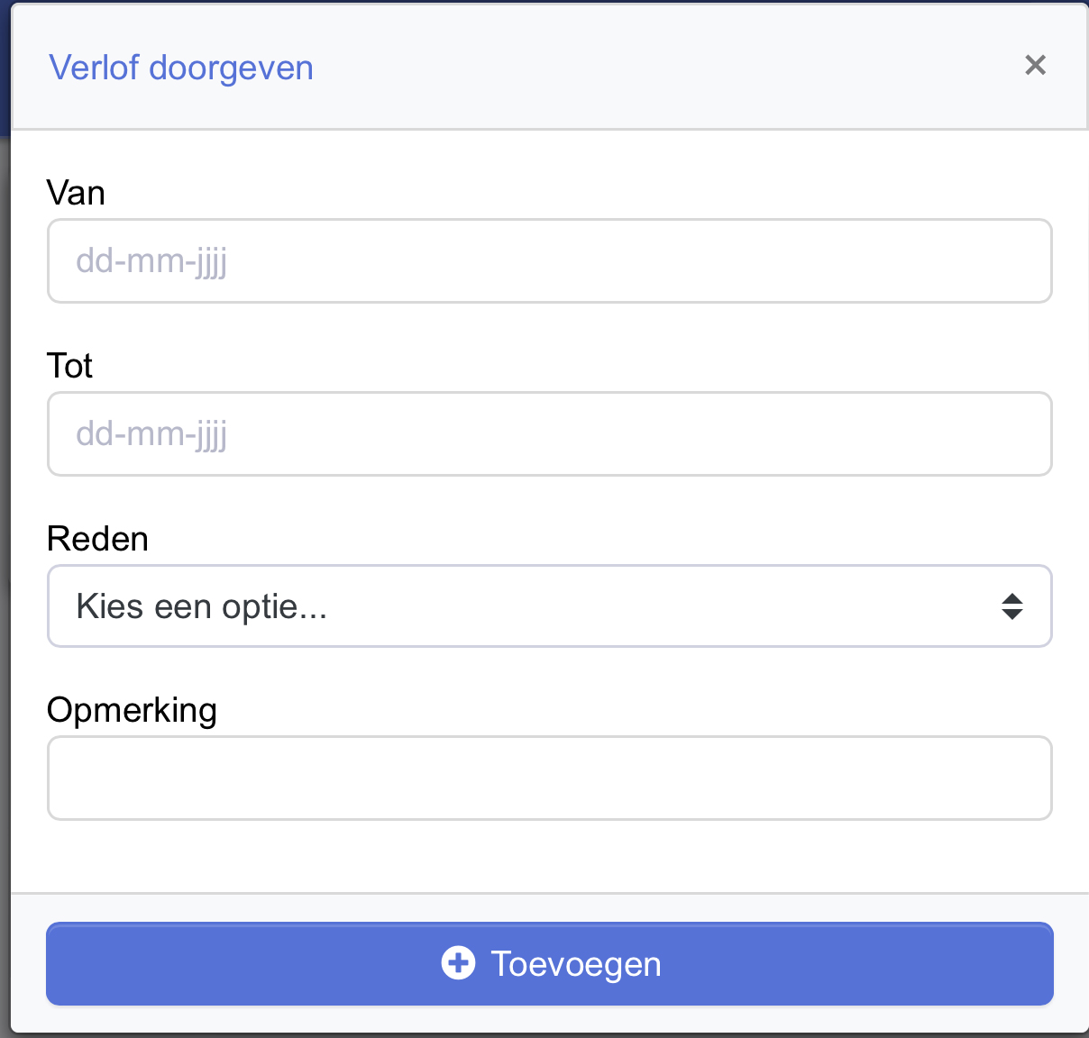Viewport: 1089px width, 1038px height.
Task: Focus the Van date field
Action: tap(549, 261)
